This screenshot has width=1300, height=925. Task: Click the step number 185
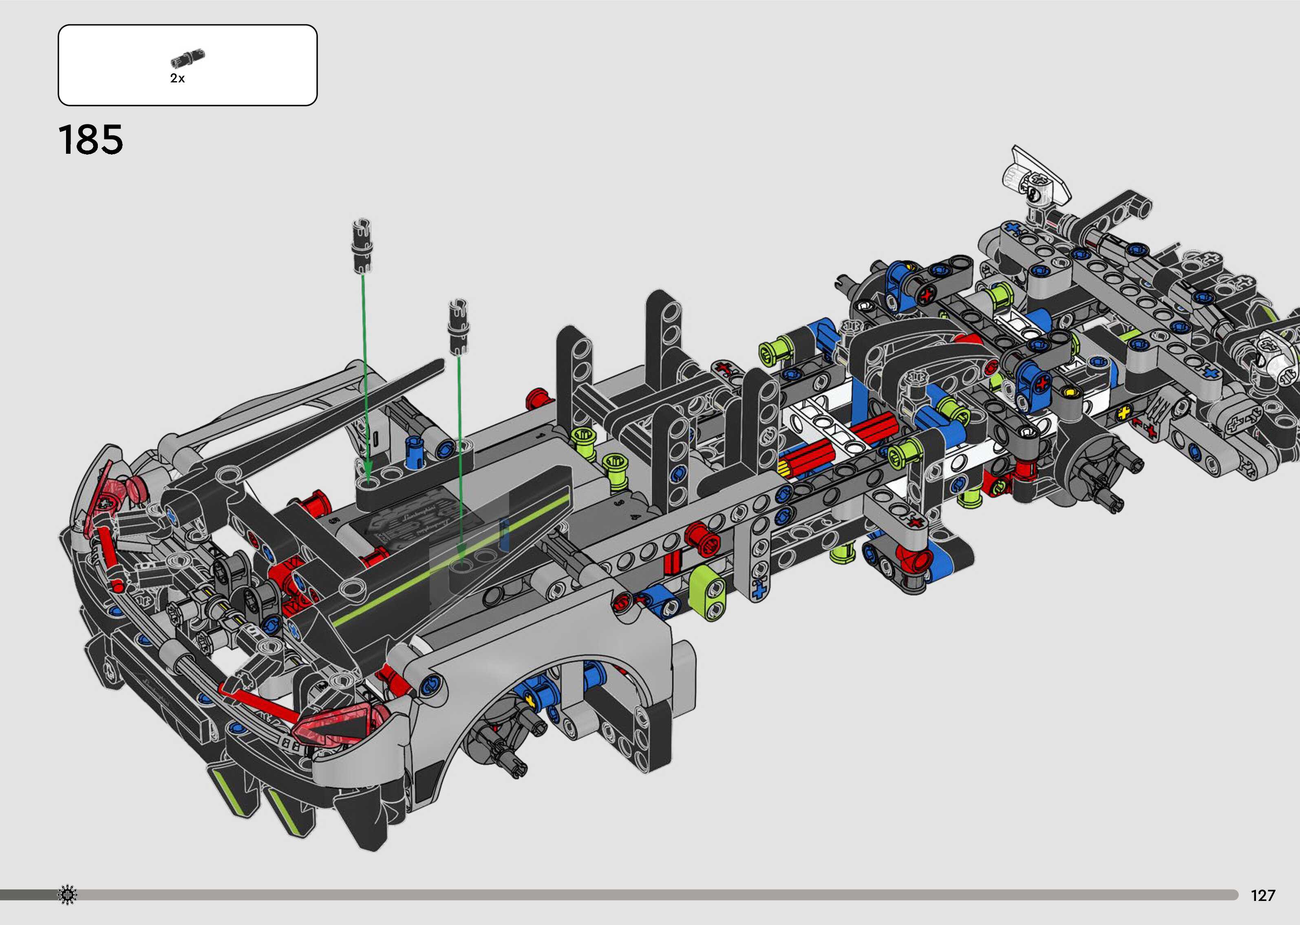[x=90, y=140]
